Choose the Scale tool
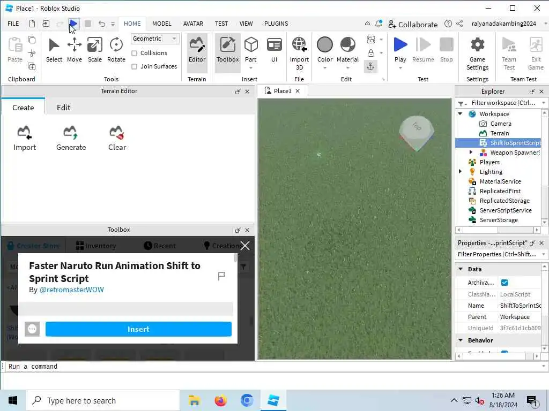This screenshot has height=411, width=549. [x=94, y=51]
